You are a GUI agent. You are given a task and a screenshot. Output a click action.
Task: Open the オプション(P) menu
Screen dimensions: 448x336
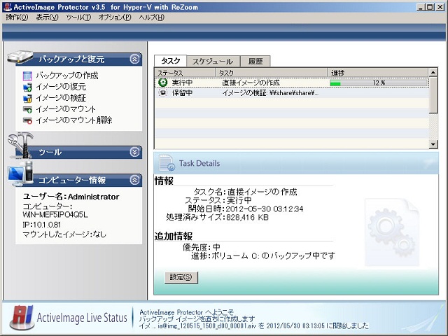tap(115, 17)
